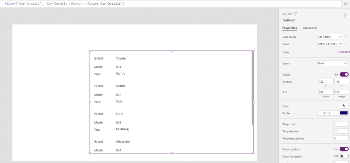Expand the formula bar chevron
Viewport: 350px width, 163px height.
(346, 3)
